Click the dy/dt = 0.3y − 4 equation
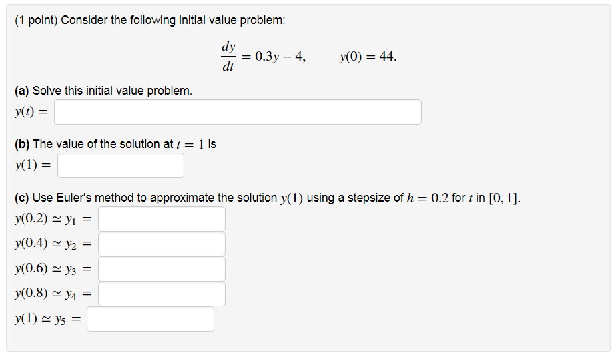The height and width of the screenshot is (355, 616). pos(263,57)
